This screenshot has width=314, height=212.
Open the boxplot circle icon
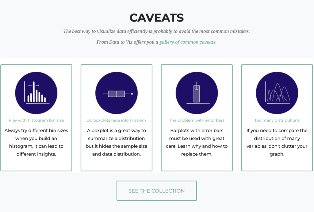(117, 93)
